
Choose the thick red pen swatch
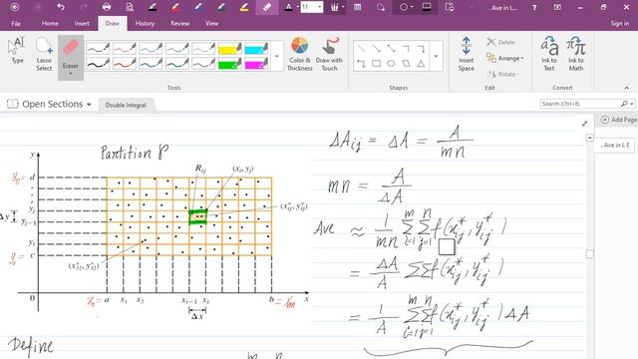tap(124, 64)
